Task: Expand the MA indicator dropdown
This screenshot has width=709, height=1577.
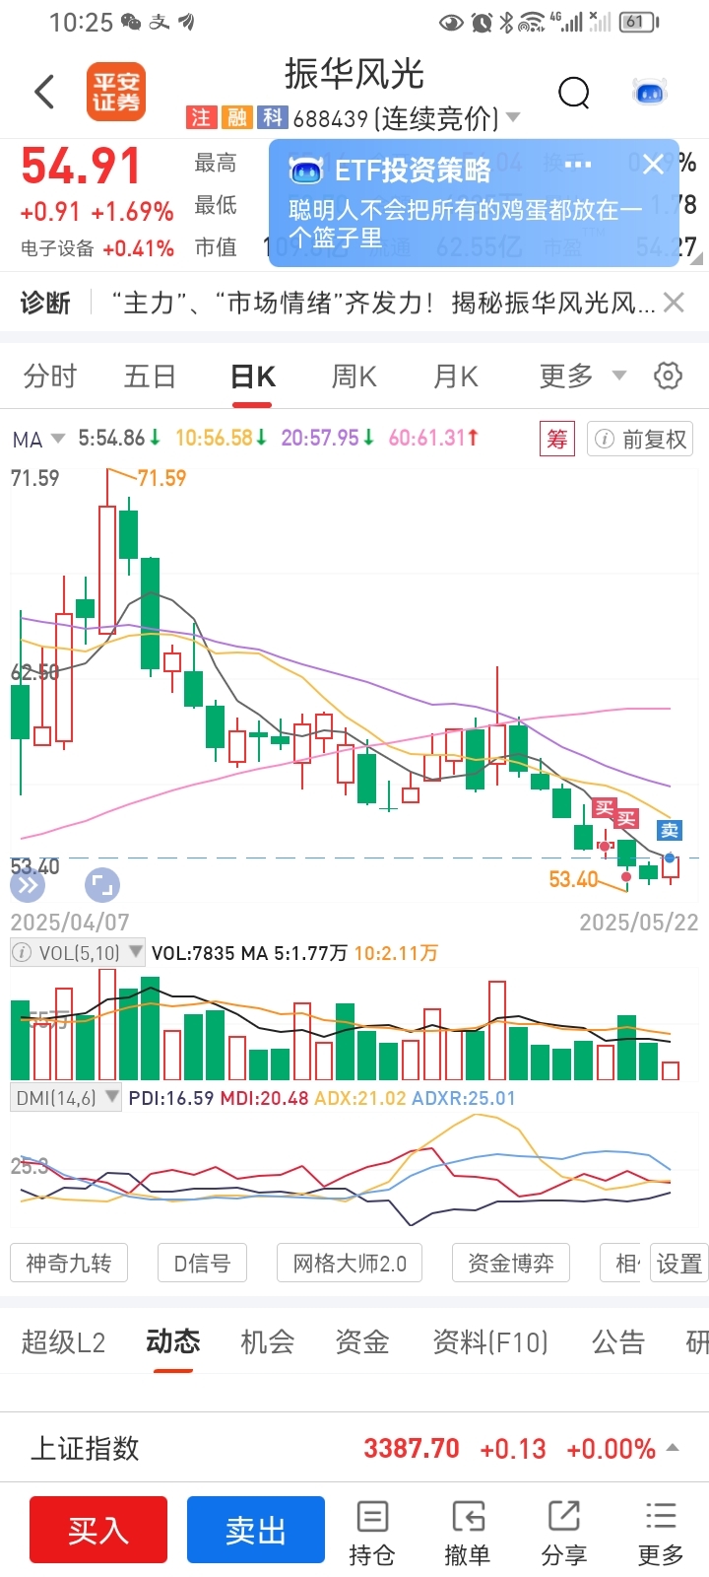Action: point(57,438)
